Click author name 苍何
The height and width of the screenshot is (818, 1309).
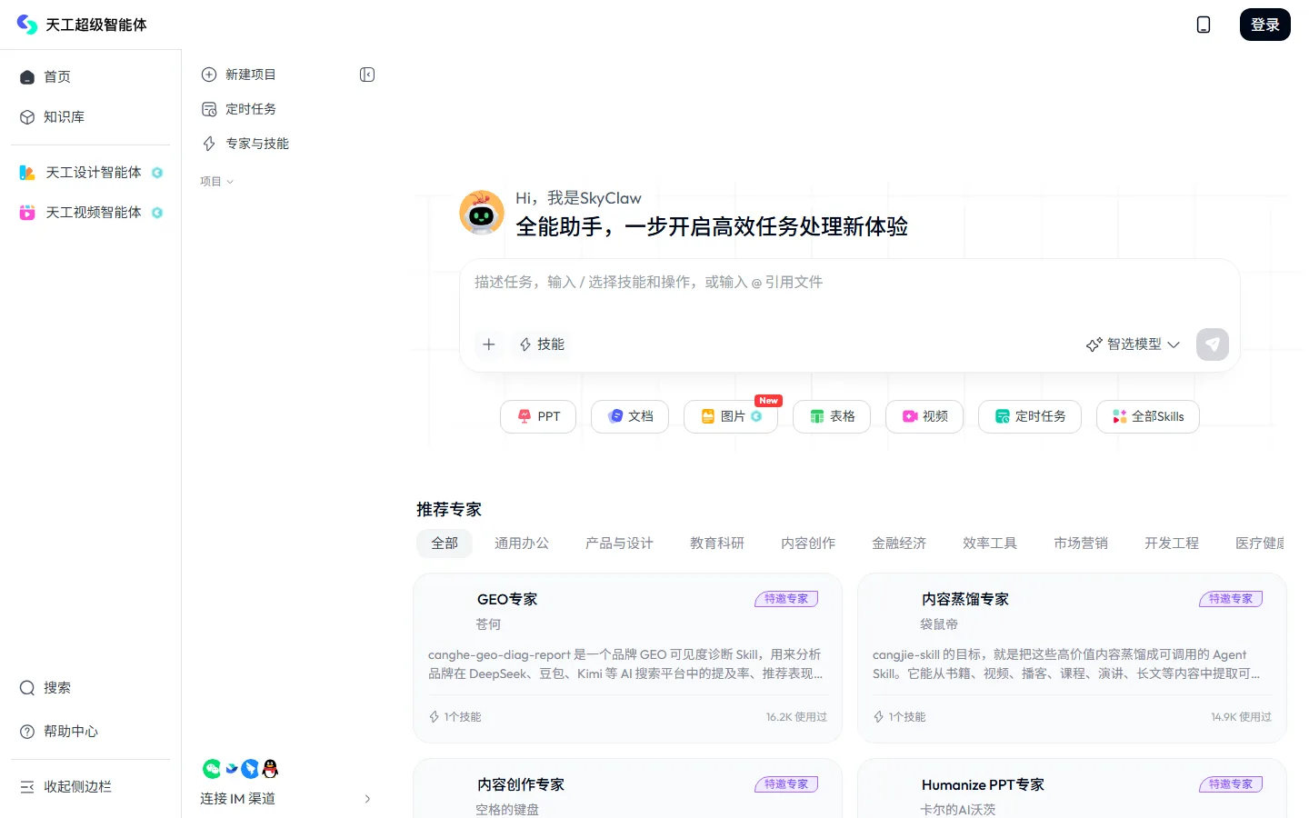(488, 624)
